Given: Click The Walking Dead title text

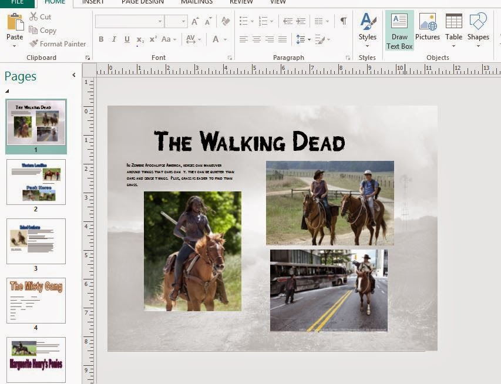Looking at the screenshot, I should coord(249,141).
